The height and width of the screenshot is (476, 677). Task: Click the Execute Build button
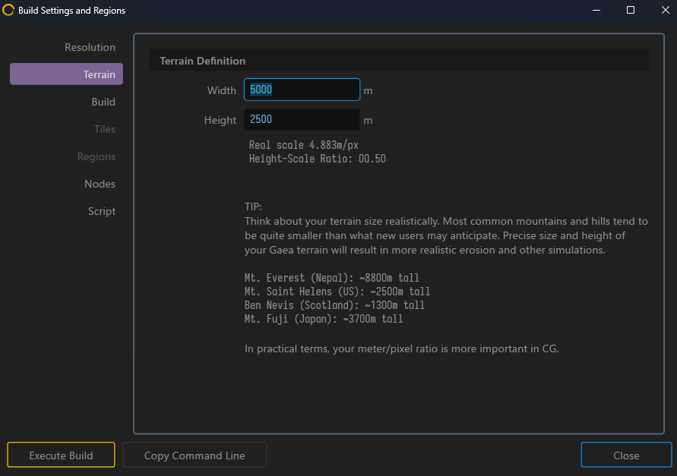pos(61,455)
